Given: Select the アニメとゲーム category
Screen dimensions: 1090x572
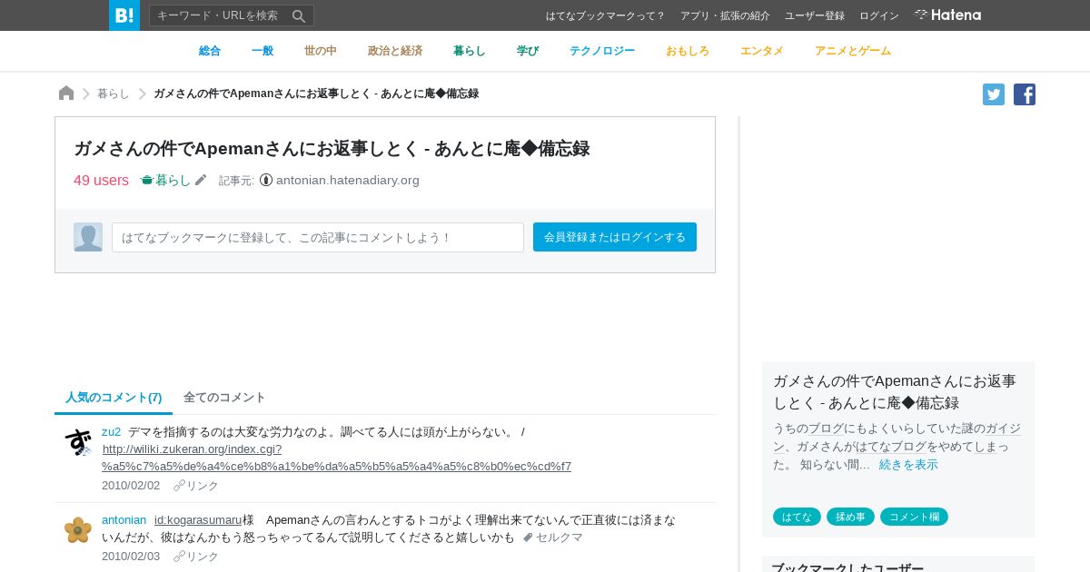Looking at the screenshot, I should pyautogui.click(x=853, y=51).
